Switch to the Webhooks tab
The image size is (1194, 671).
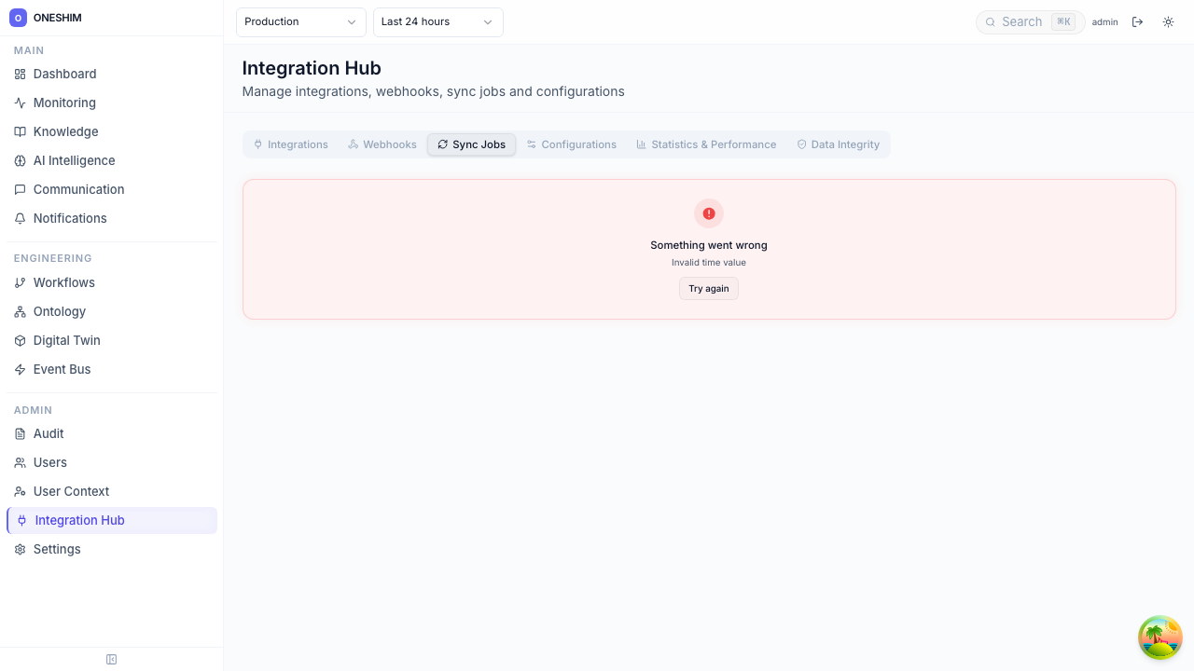click(x=382, y=144)
